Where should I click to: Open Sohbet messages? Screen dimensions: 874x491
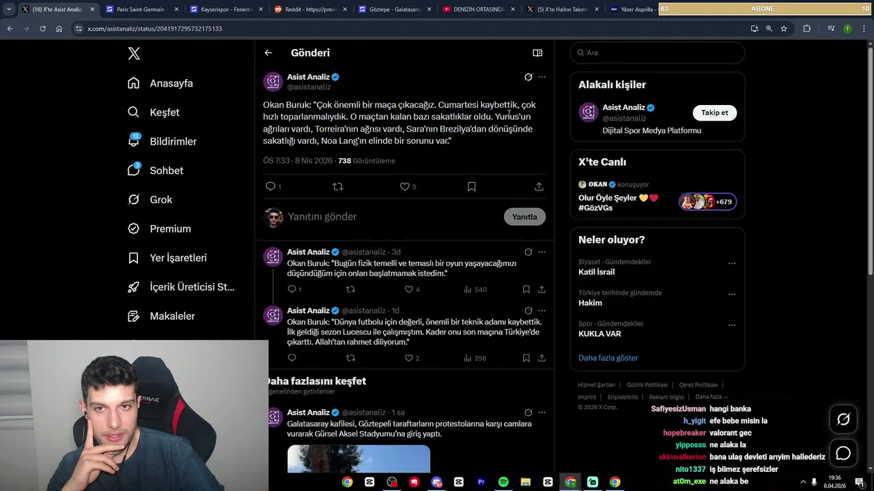point(155,170)
